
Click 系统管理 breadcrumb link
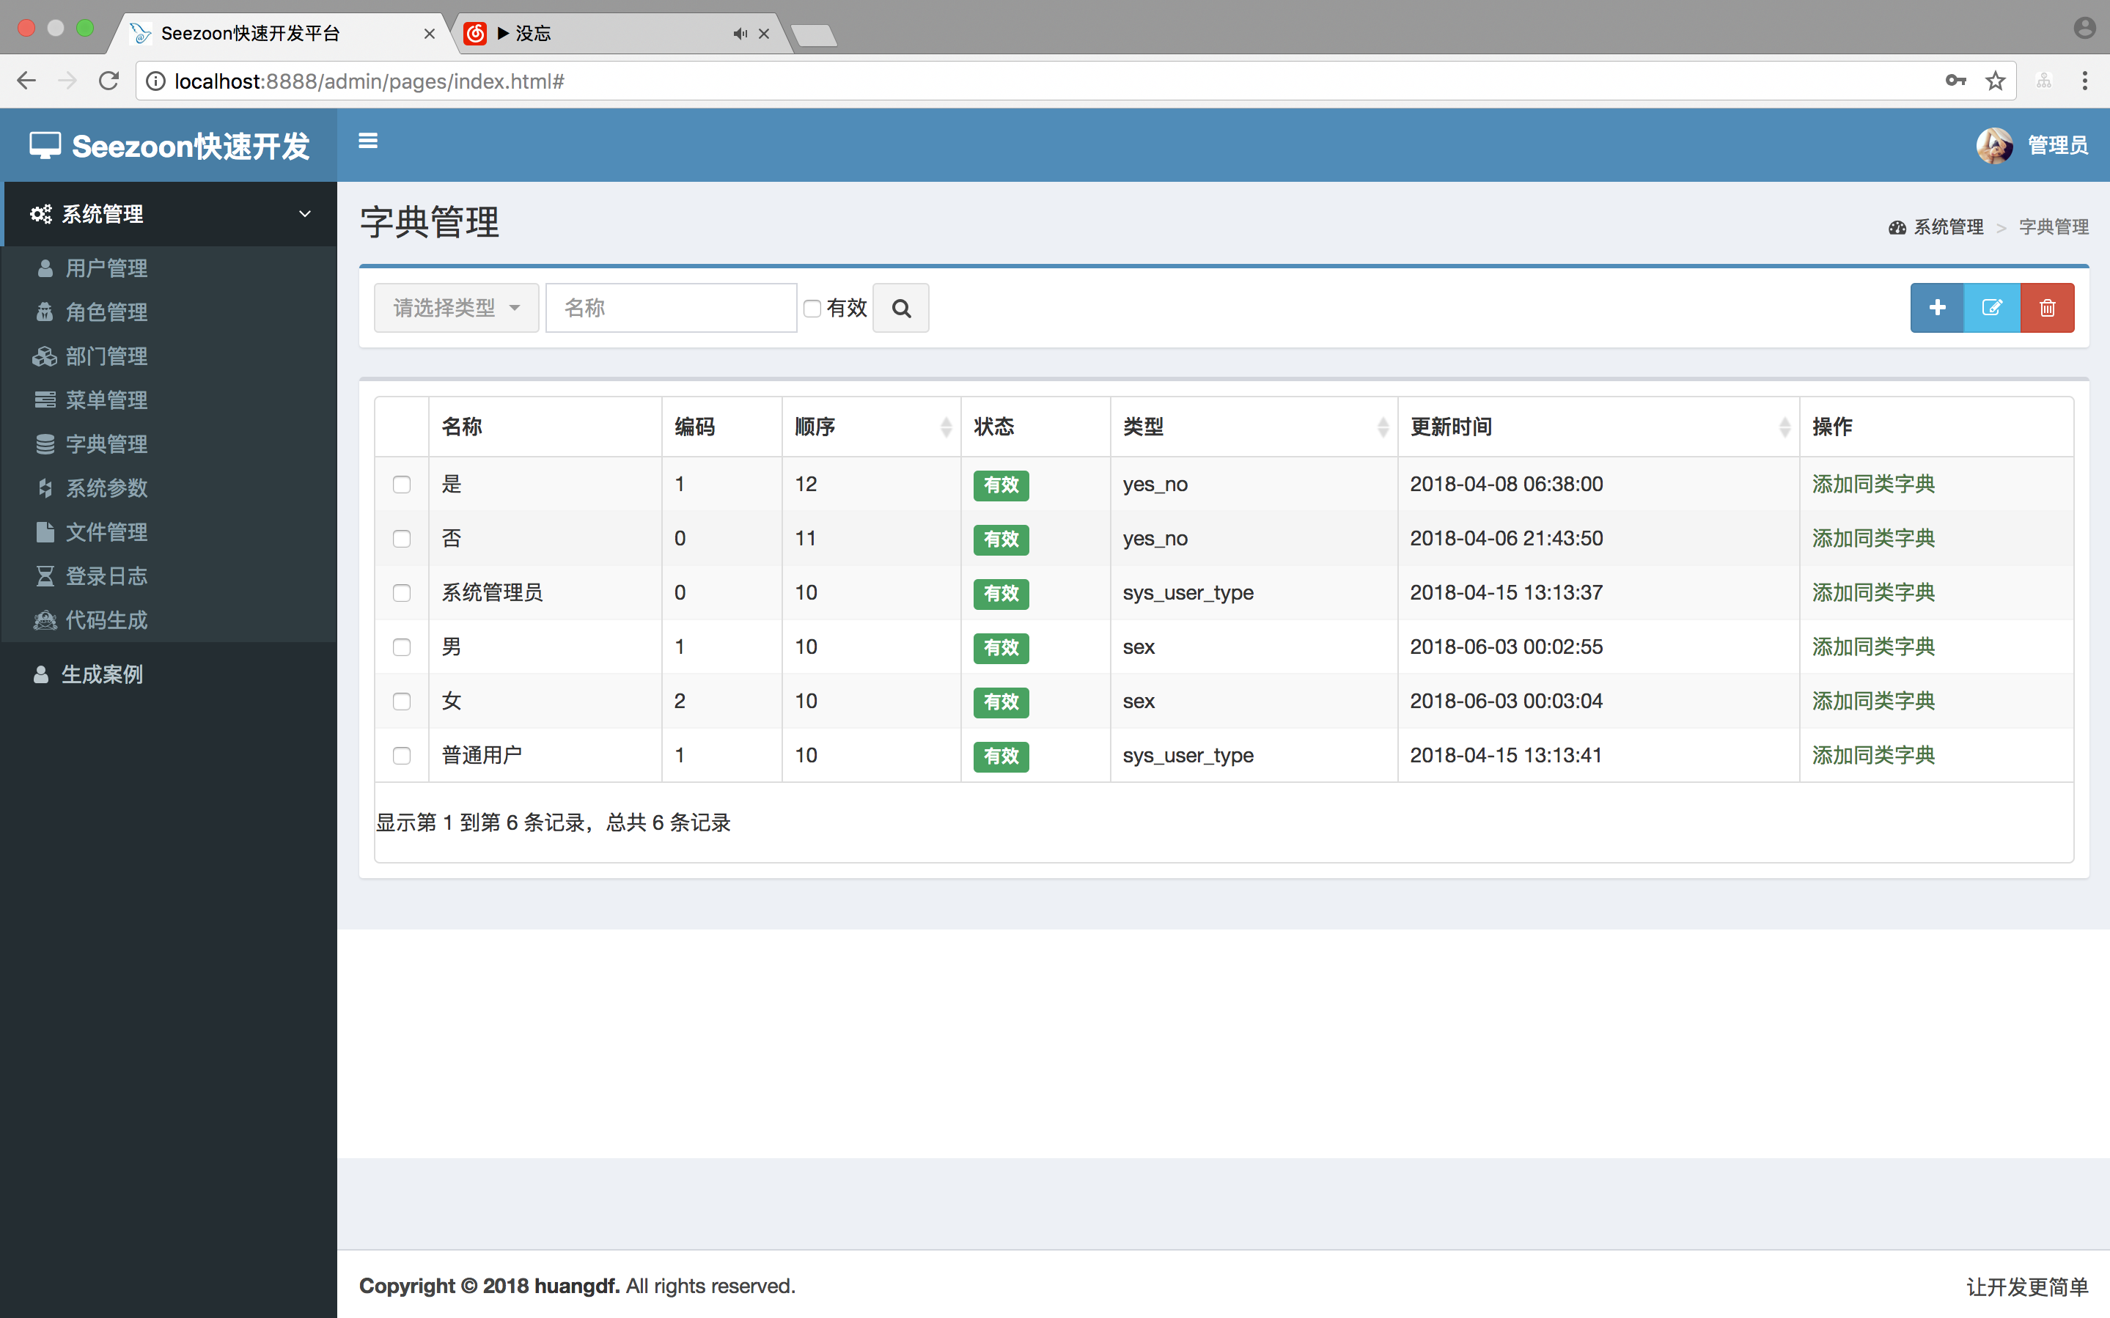(x=1948, y=227)
